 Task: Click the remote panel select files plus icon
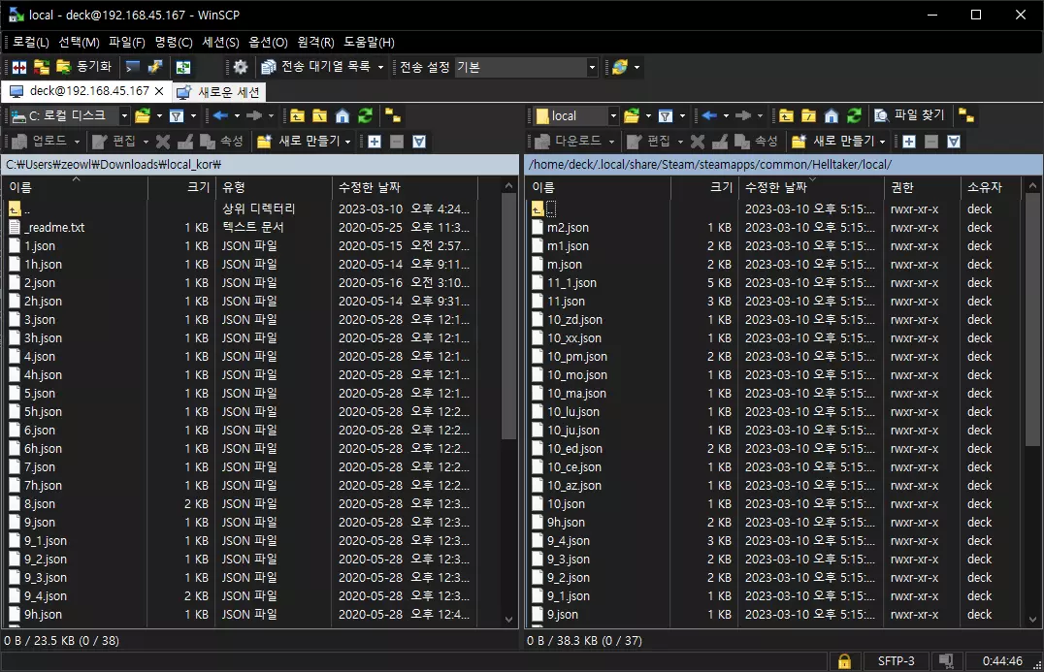point(909,142)
